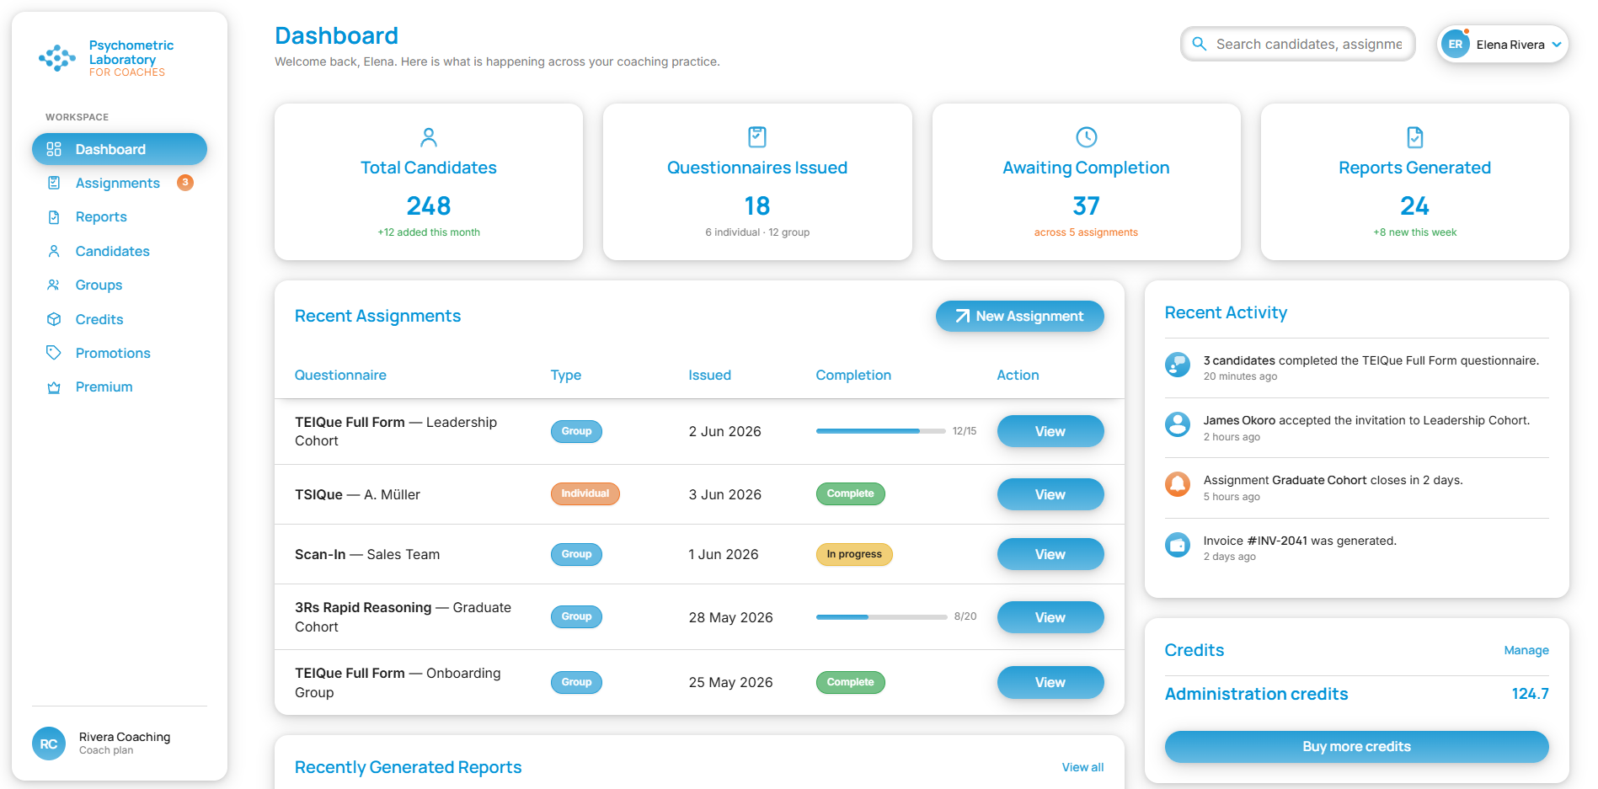
Task: Click the document icon on Reports Generated card
Action: (1415, 136)
